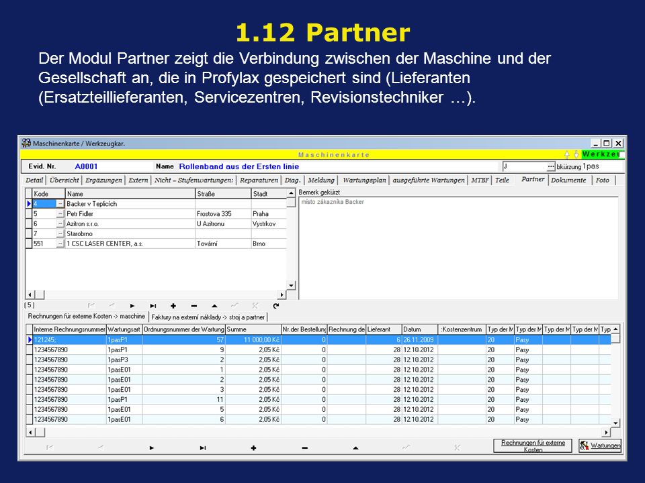
Task: Click the Summe column header
Action: pos(253,329)
